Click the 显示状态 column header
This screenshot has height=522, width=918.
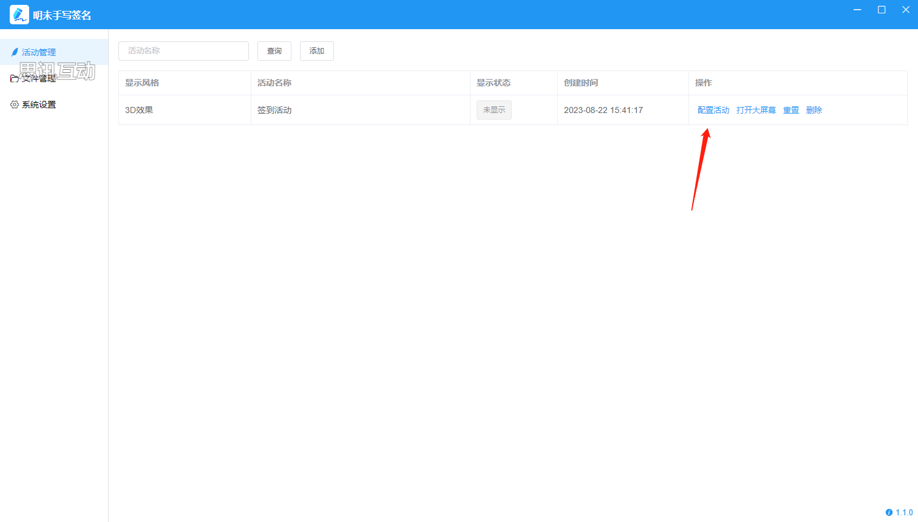coord(514,83)
